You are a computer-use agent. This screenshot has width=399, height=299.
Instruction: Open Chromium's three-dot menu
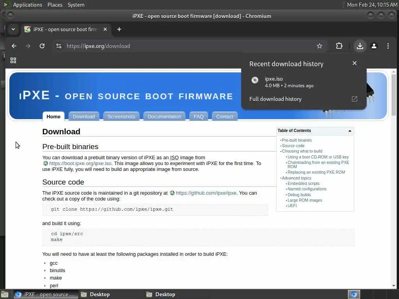click(388, 46)
